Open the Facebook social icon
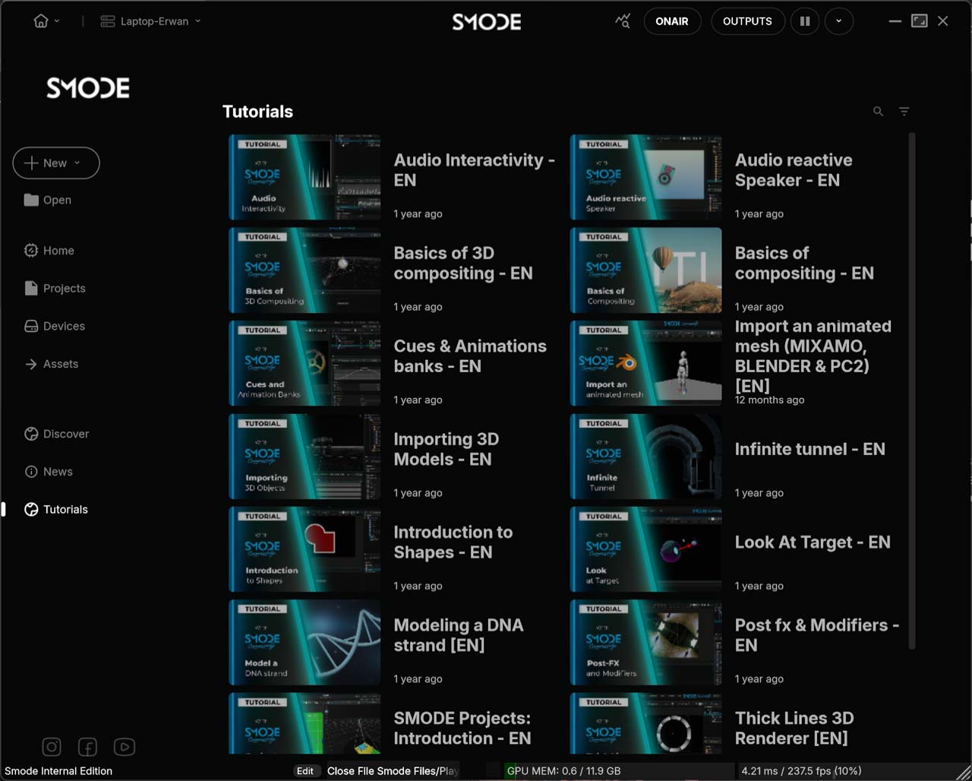Viewport: 972px width, 781px height. [87, 747]
